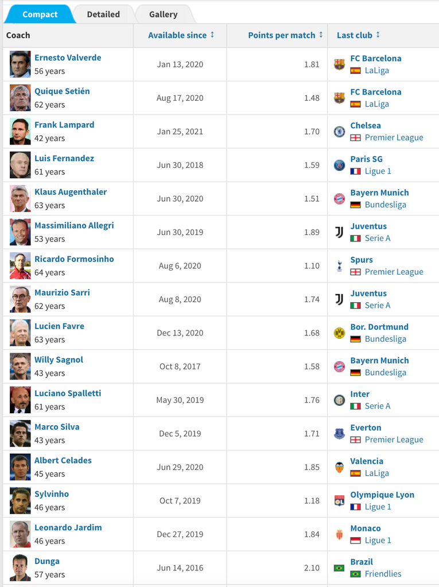This screenshot has height=587, width=439.
Task: Click the FC Barcelona crest beside Ernesto Valverde
Action: 339,64
